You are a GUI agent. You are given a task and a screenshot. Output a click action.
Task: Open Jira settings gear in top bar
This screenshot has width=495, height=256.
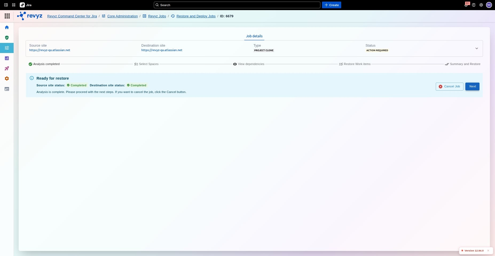coord(481,5)
